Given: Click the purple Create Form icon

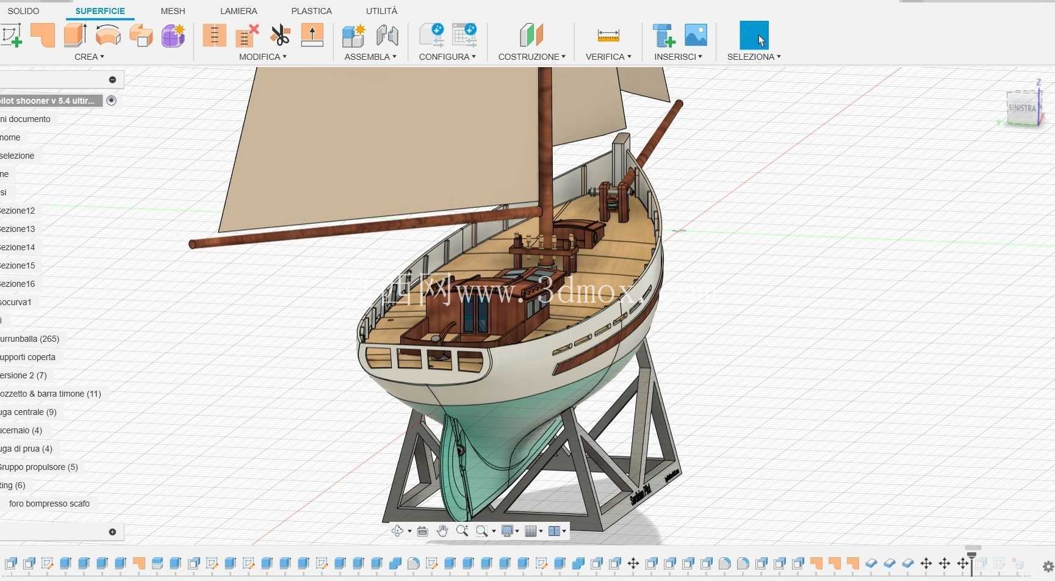Looking at the screenshot, I should [x=173, y=35].
